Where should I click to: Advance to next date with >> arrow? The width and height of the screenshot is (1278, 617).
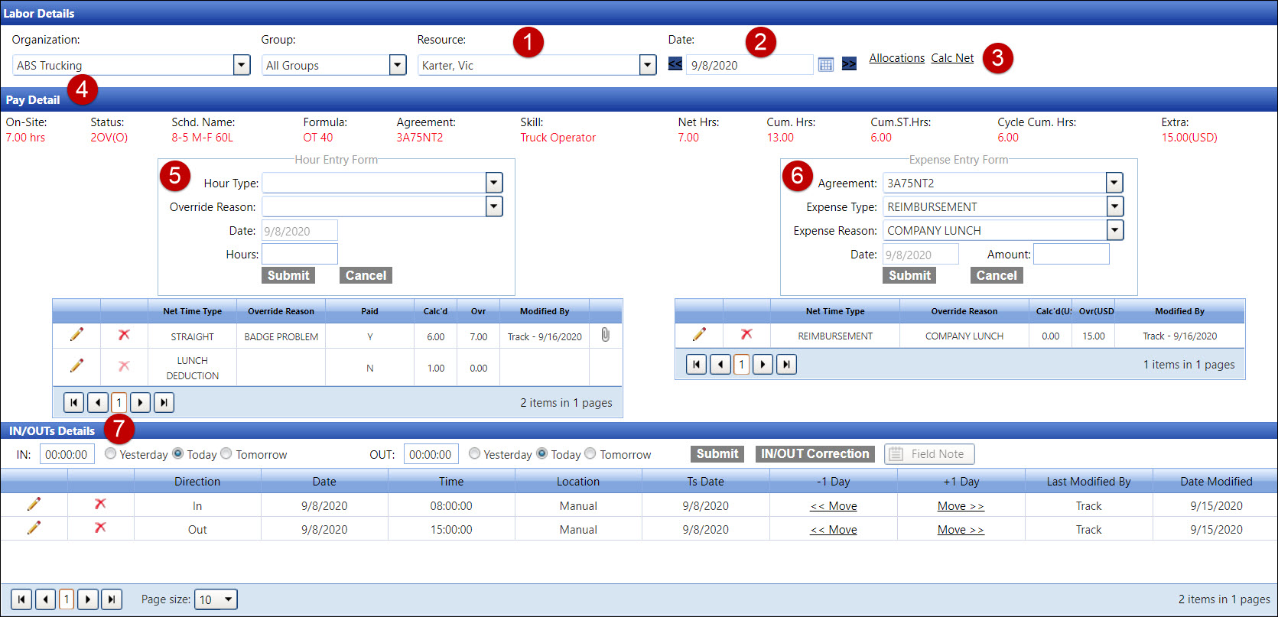point(849,64)
